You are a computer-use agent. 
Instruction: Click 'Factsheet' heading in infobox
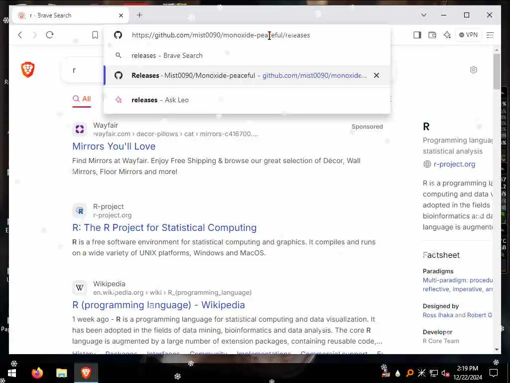(x=441, y=255)
